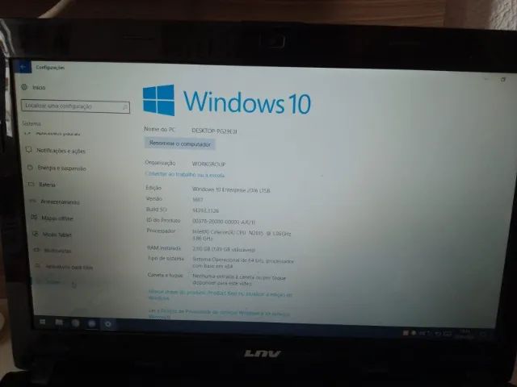517x387 pixels.
Task: Click the ID do Produto value
Action: (x=224, y=222)
